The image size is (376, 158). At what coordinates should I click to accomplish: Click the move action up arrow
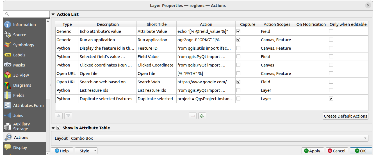[59, 116]
